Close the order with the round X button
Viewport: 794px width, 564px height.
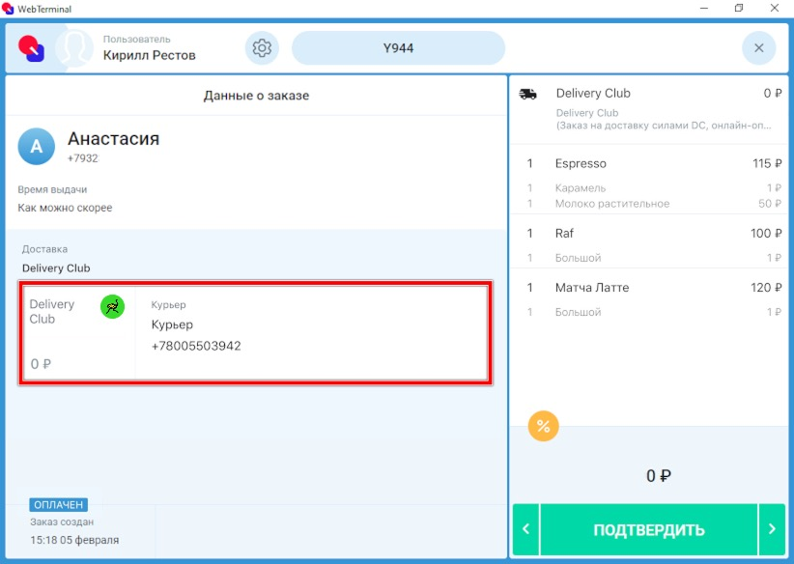click(x=758, y=48)
